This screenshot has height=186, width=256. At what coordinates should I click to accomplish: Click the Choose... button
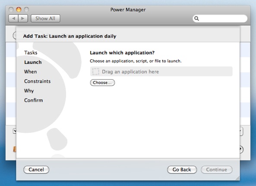102,83
